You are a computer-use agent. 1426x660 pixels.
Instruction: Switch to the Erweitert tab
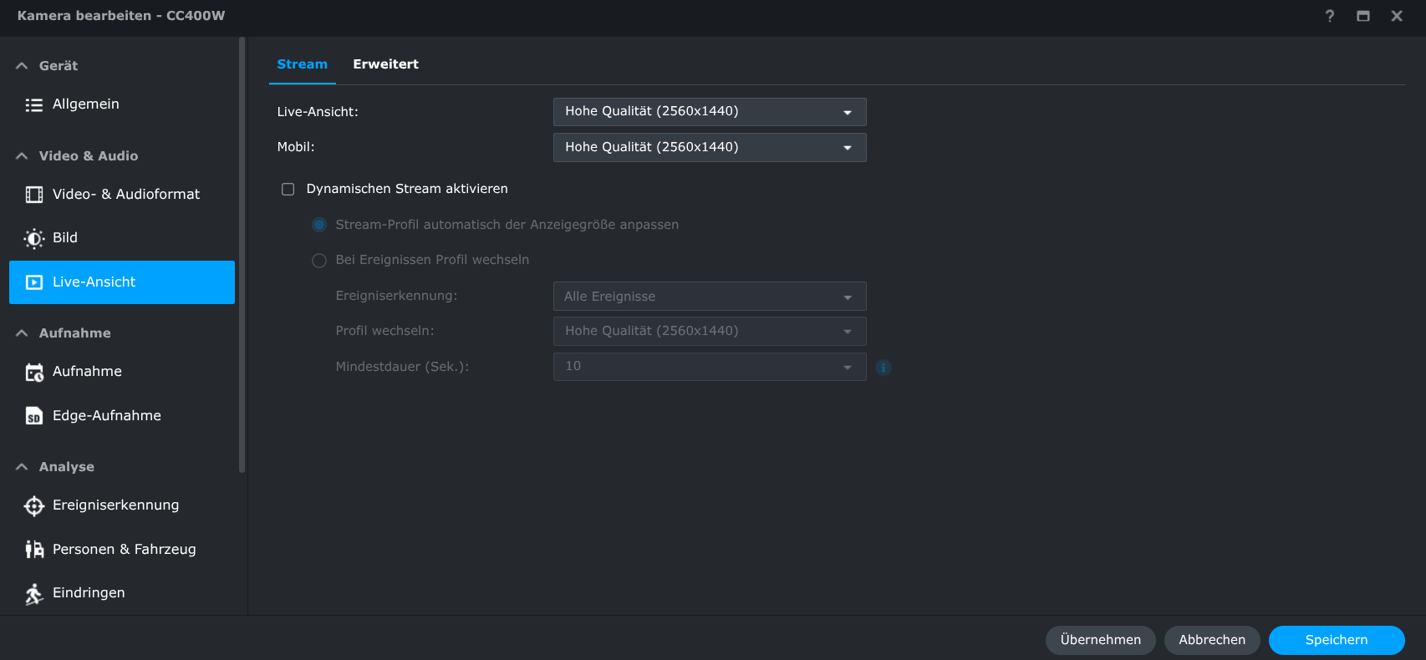click(x=385, y=64)
